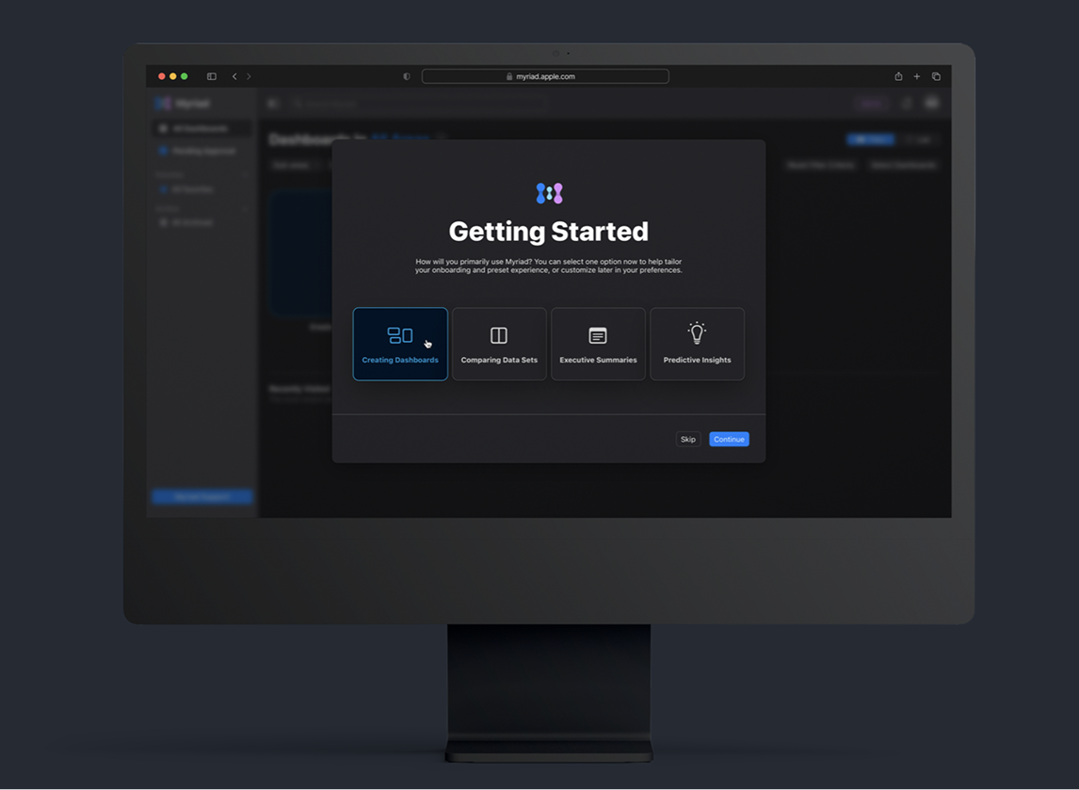Click the dashboard grid icon on Creating Dashboards card
This screenshot has width=1079, height=790.
point(400,333)
